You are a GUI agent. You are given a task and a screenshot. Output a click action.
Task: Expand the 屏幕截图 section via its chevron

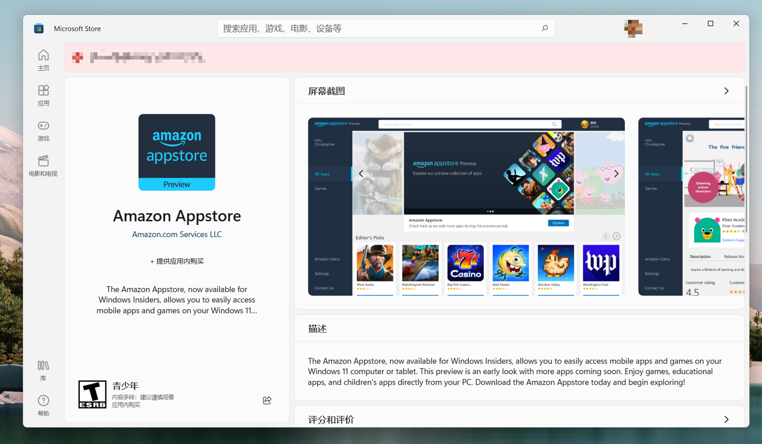[x=725, y=90]
